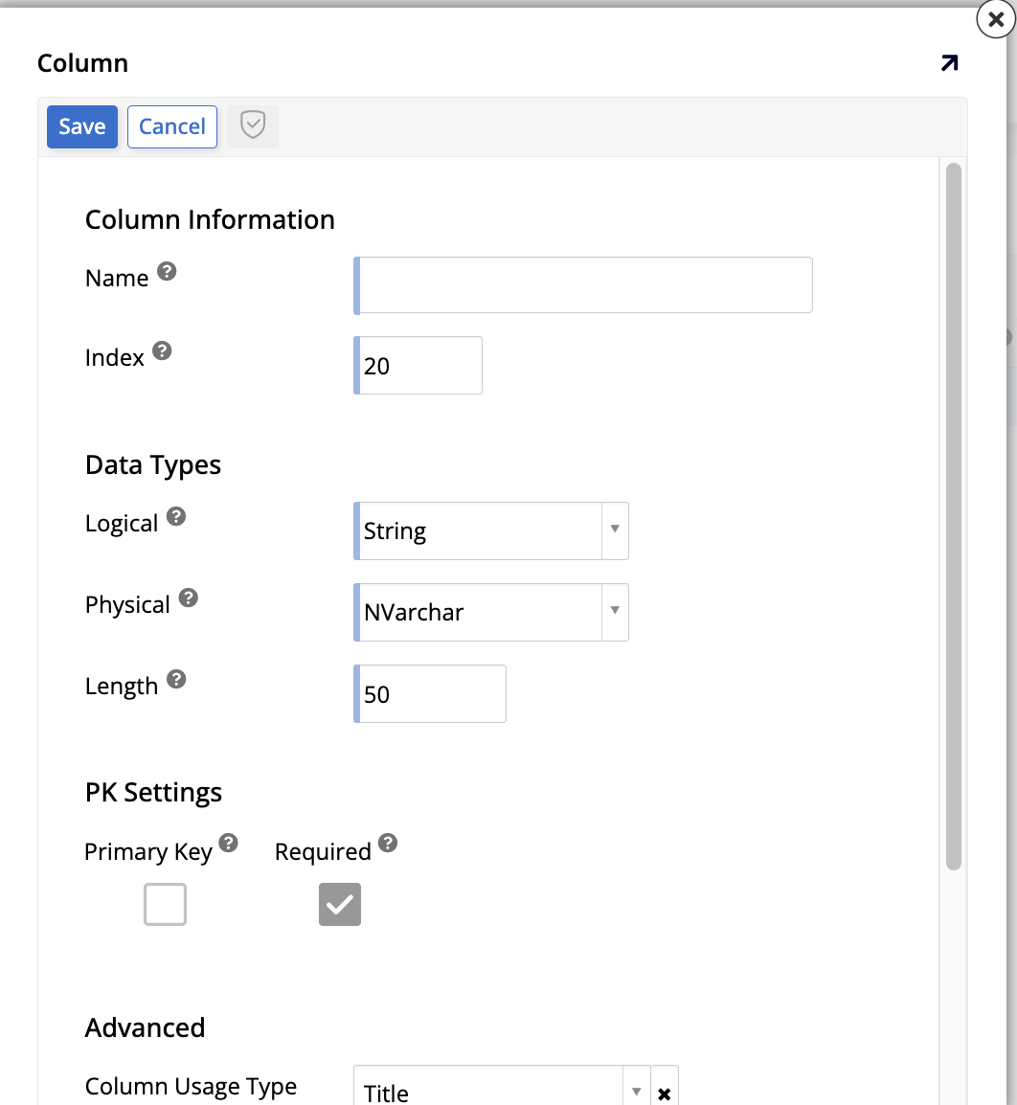Enable the Primary Key checkbox
The height and width of the screenshot is (1105, 1017).
pyautogui.click(x=165, y=904)
